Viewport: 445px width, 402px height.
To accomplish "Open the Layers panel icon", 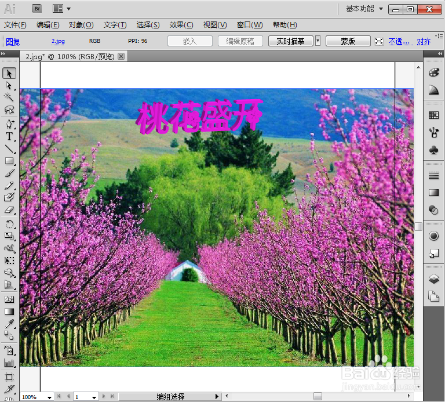I will pos(433,279).
